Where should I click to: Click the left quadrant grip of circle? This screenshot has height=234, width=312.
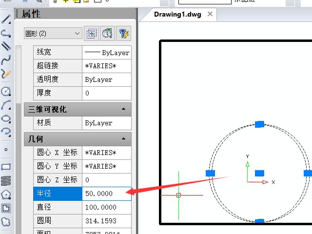210,174
